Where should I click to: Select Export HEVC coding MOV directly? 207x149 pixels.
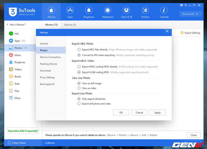click(79, 67)
